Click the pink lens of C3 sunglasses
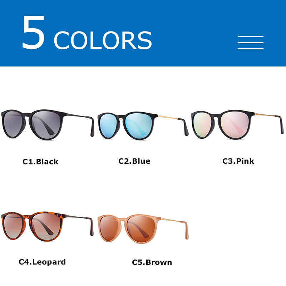The width and height of the screenshot is (286, 286). pos(235,124)
